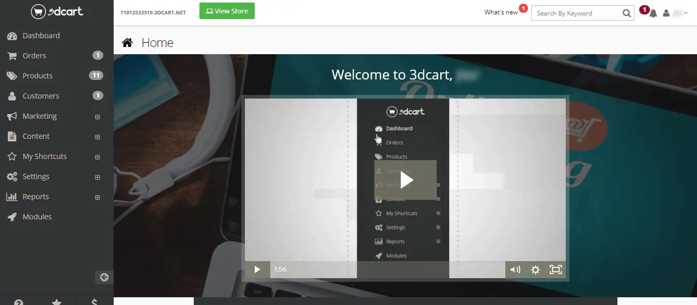Click the Products count badge showing 11
This screenshot has width=697, height=305.
pyautogui.click(x=96, y=75)
